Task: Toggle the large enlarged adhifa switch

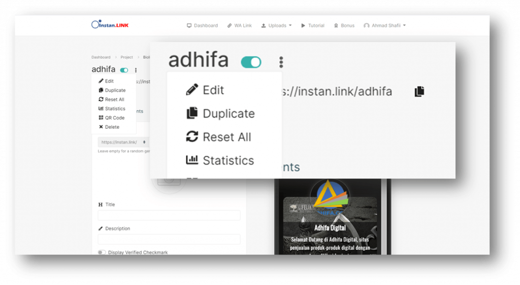Action: (x=251, y=62)
